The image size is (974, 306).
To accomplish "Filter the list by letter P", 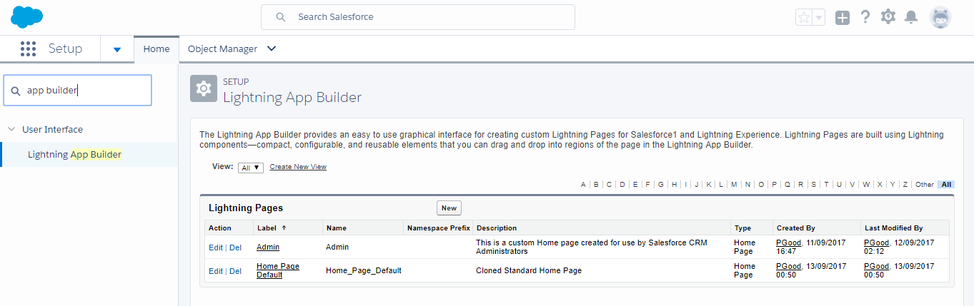I will pyautogui.click(x=774, y=184).
